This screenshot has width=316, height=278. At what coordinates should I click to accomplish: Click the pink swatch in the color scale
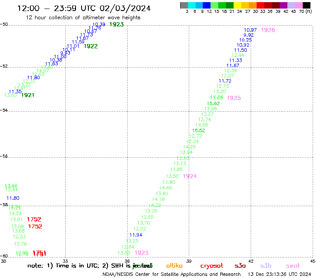299,5
